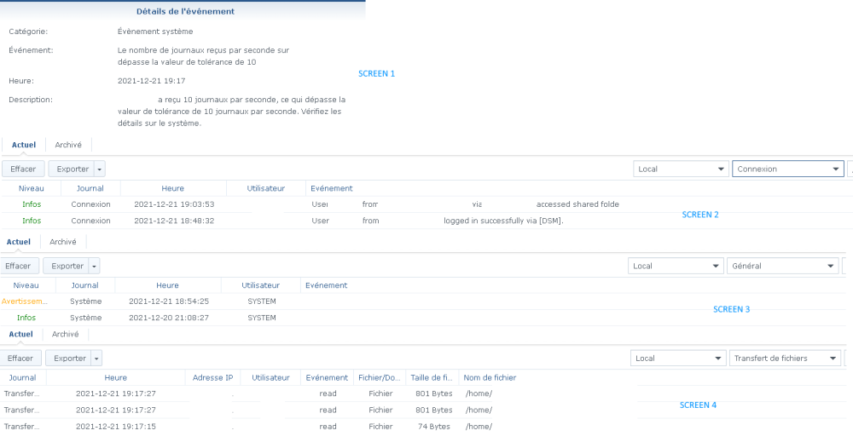The image size is (853, 442).
Task: Open the Général log type dropdown
Action: coord(782,267)
